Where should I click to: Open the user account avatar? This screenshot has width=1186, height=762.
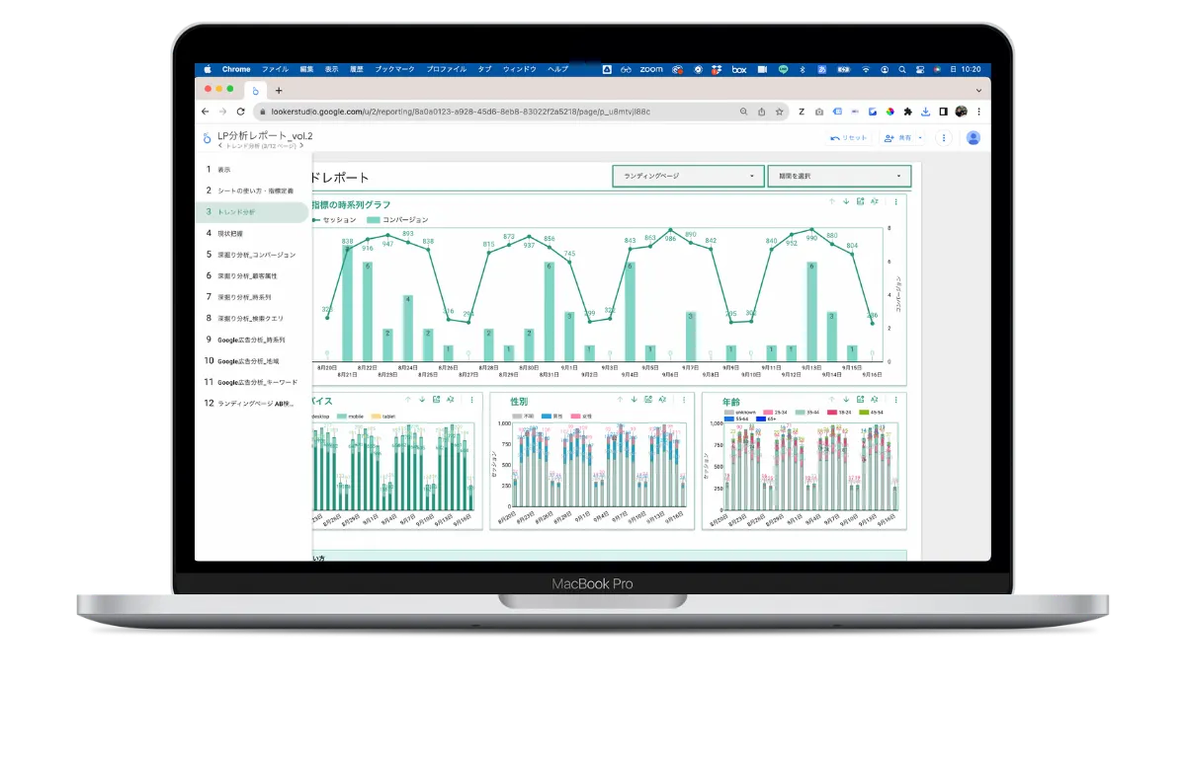click(974, 138)
